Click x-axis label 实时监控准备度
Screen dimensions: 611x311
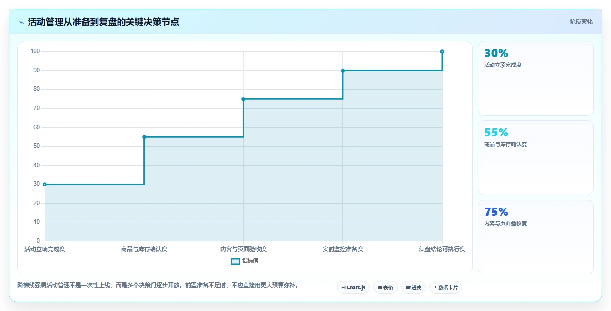[343, 249]
